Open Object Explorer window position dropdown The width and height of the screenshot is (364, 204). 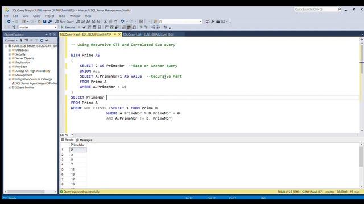47,35
